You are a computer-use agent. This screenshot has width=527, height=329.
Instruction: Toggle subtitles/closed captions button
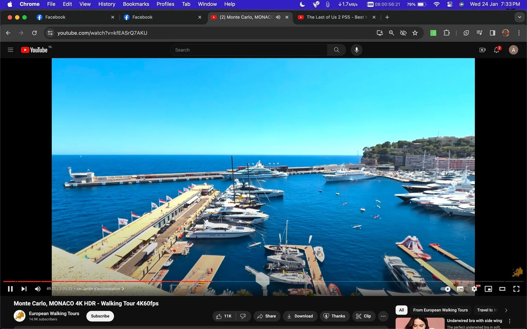(460, 289)
